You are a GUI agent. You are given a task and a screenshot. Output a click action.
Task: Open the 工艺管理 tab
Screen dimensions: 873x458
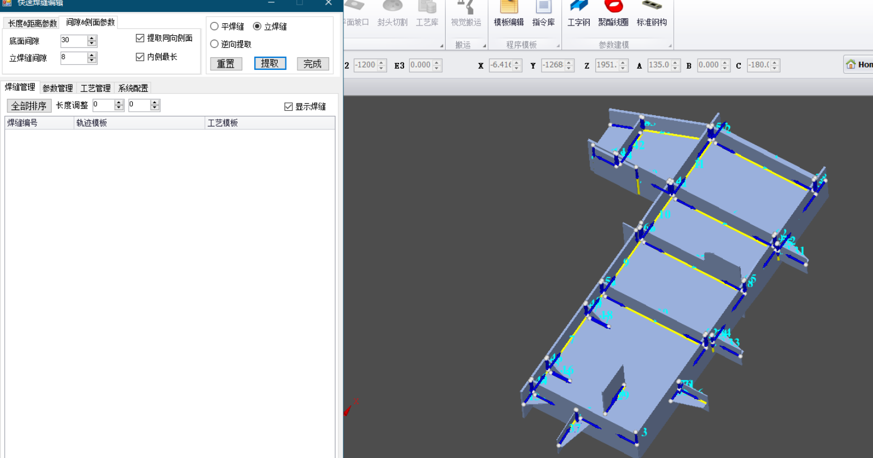95,89
